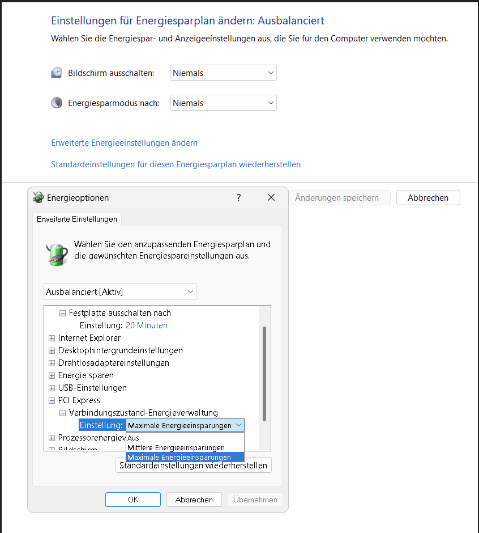
Task: Click 'Erweiterte Energieeinstellungen ändern' link
Action: [124, 143]
